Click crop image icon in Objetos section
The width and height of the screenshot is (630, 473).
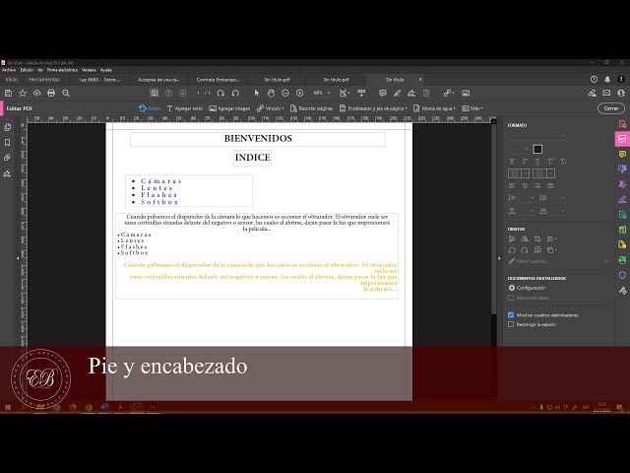point(537,238)
